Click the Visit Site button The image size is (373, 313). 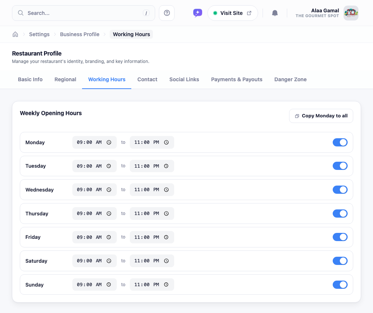click(232, 13)
